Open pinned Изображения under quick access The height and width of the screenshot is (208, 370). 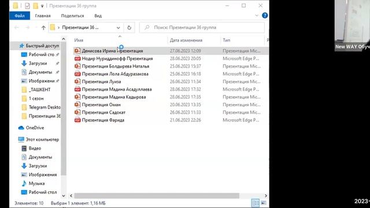(x=41, y=81)
